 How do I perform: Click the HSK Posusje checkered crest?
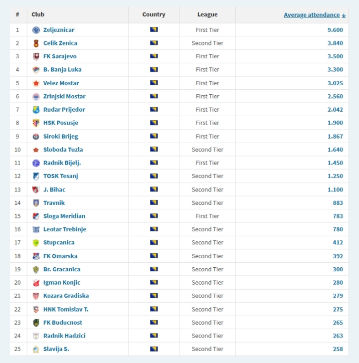tap(36, 123)
